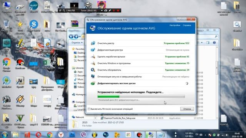Click the Рекомендации не найдены status text
The width and height of the screenshot is (246, 138).
[176, 77]
